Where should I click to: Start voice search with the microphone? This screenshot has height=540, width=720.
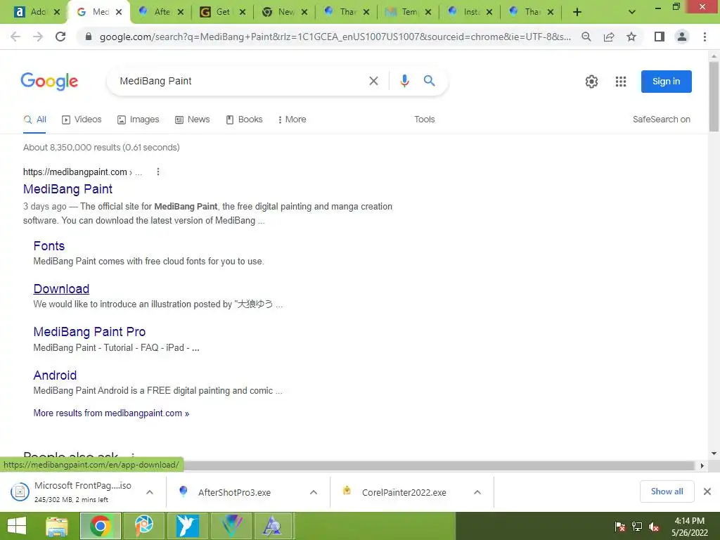404,82
